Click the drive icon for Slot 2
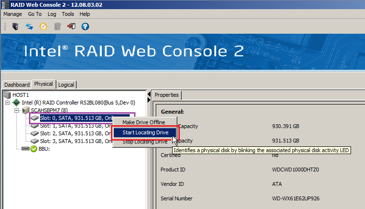365x209 pixels. (34, 133)
